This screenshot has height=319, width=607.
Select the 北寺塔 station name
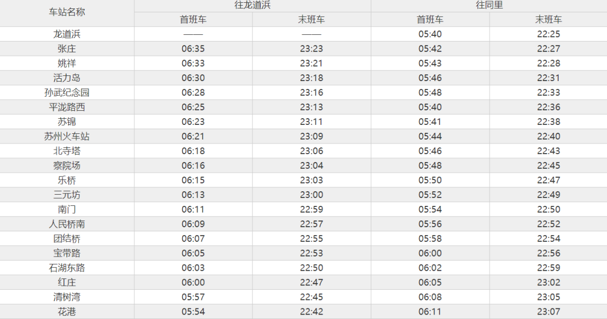(x=67, y=151)
